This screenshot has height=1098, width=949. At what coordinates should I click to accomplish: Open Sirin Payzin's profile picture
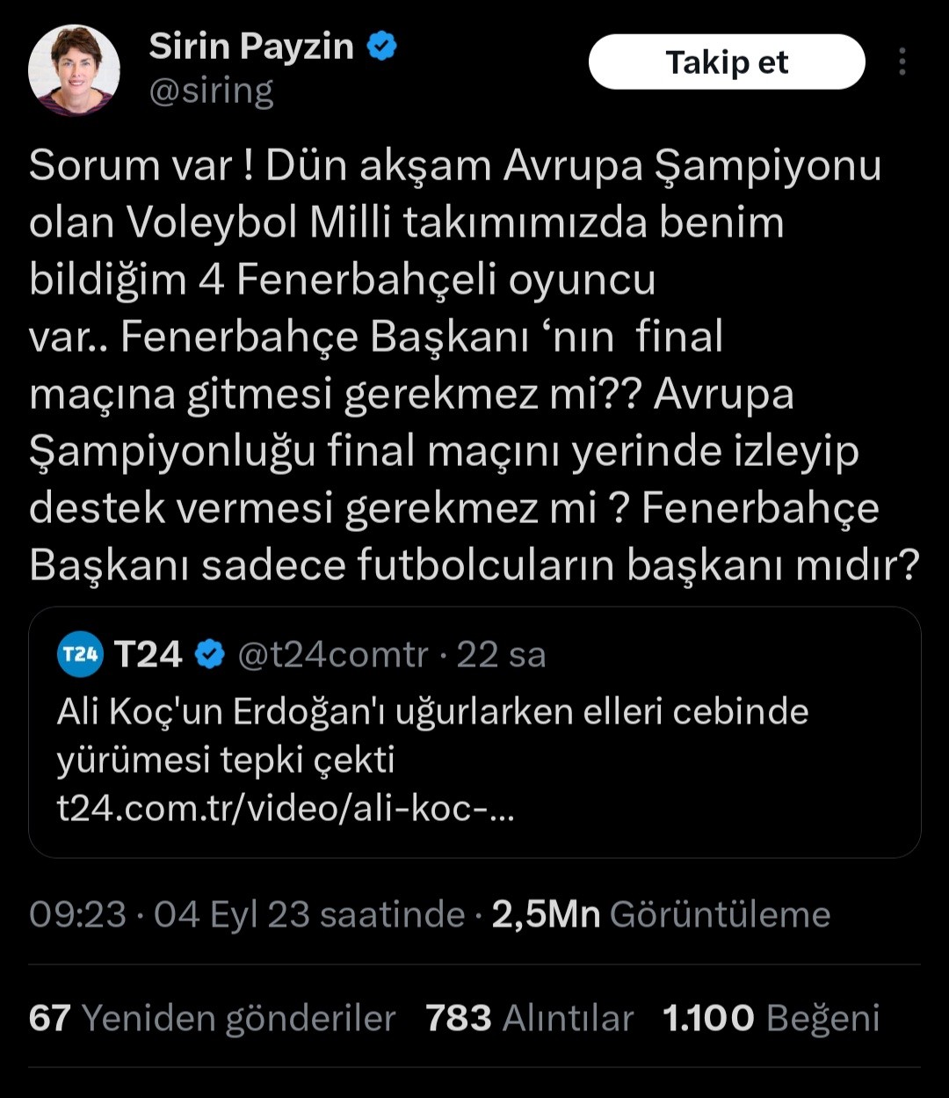[x=74, y=69]
